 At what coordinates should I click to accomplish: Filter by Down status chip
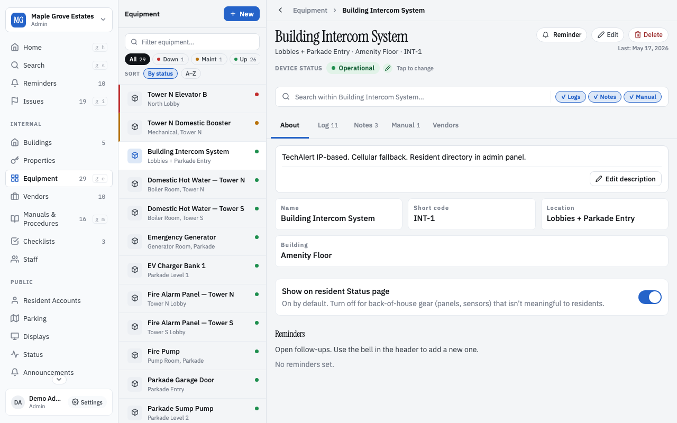tap(170, 59)
